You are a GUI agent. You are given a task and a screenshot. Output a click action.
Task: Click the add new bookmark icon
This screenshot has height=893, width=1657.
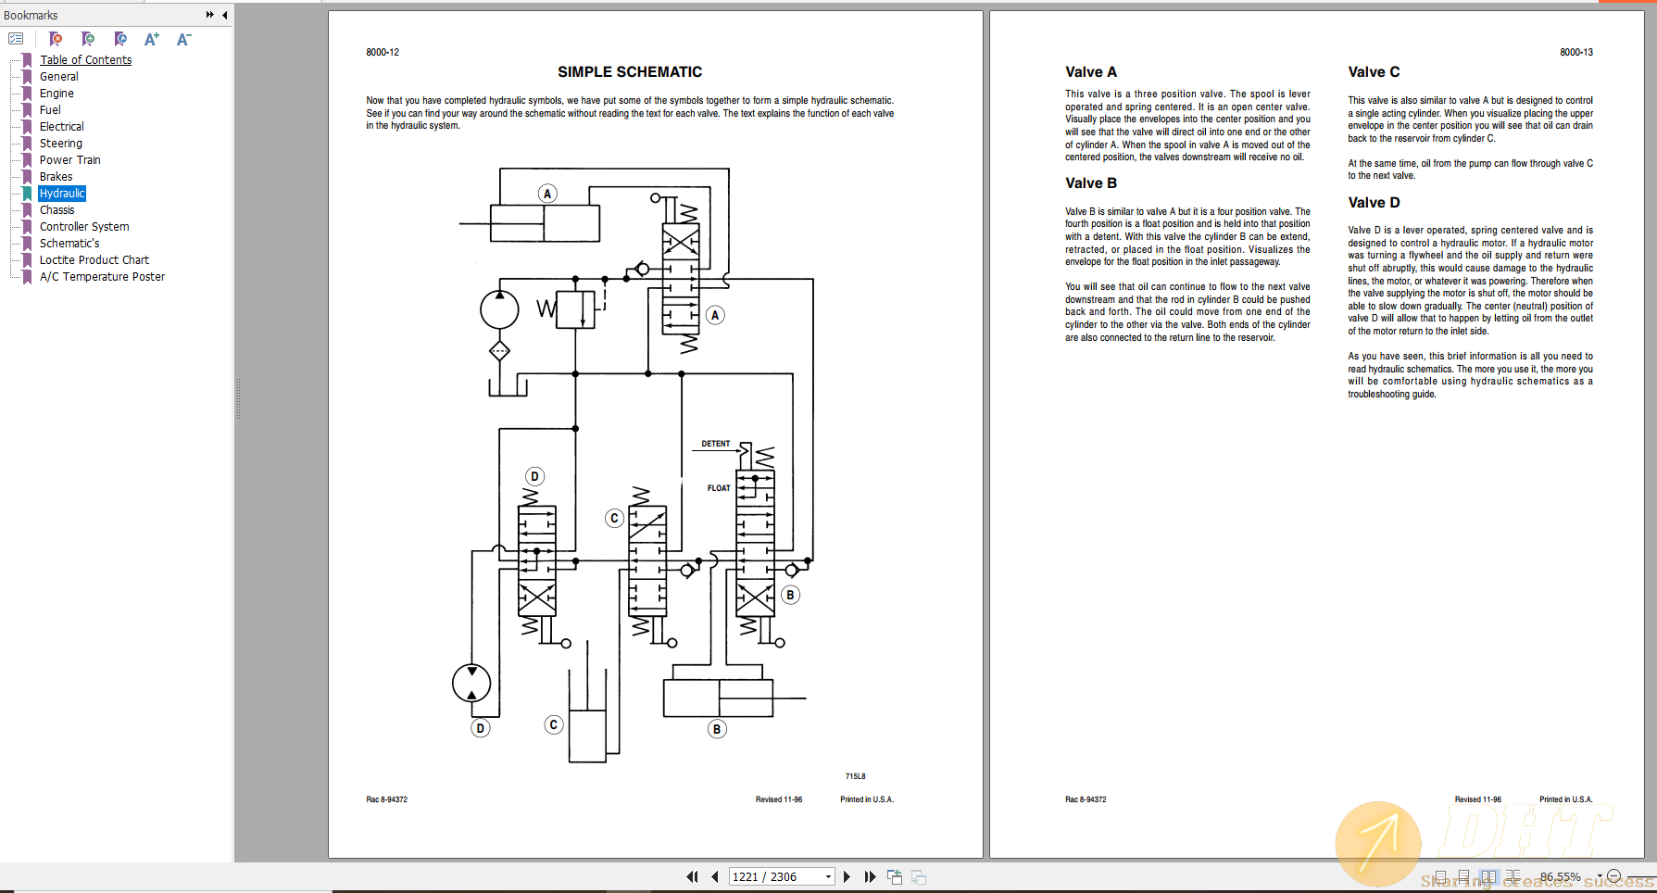[x=88, y=39]
